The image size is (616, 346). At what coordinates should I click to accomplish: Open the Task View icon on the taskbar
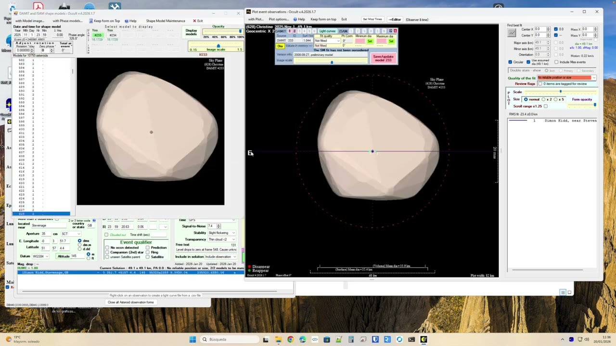[x=266, y=339]
